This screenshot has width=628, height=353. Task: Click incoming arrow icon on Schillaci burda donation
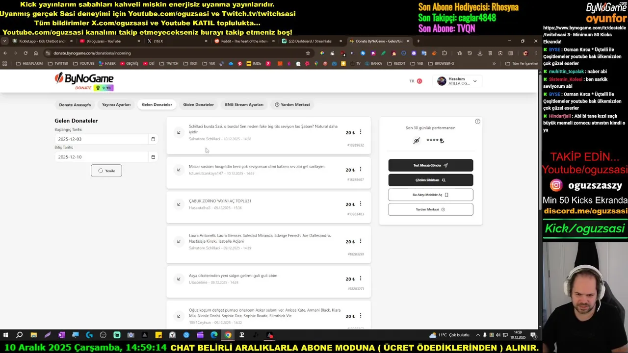point(179,132)
